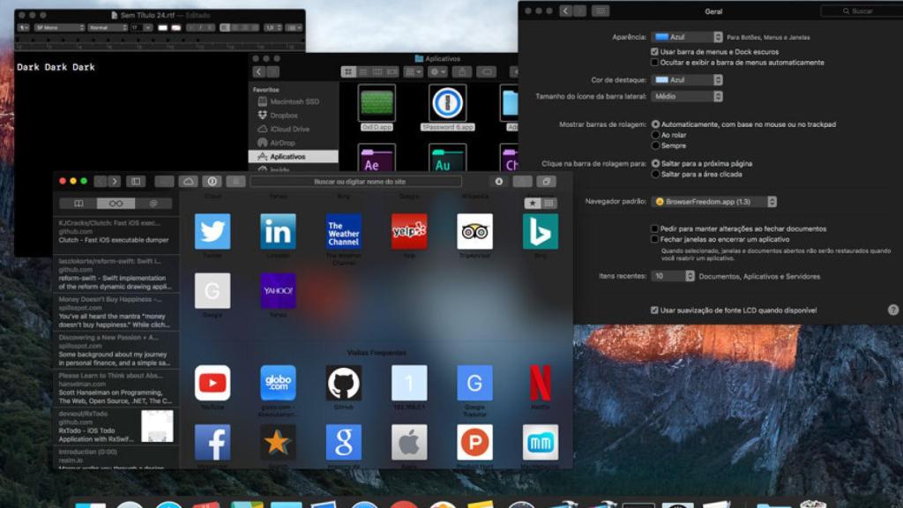
Task: Select the Reading List glasses icon in sidebar
Action: click(x=116, y=201)
